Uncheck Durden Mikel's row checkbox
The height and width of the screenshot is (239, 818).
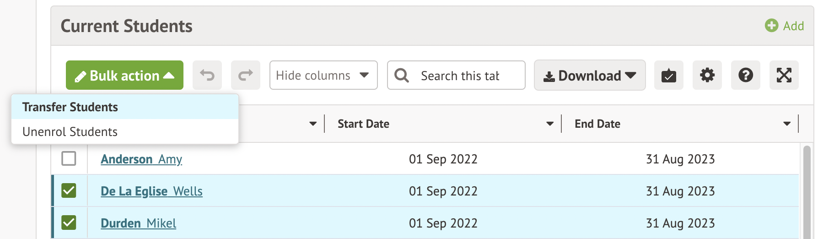coord(69,223)
